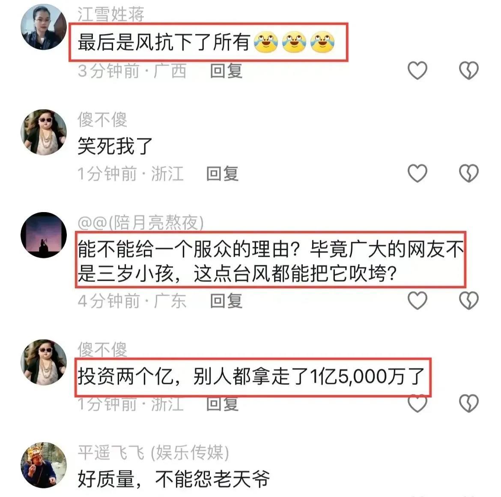Like the 陪月亮熬夜 typhoon comment
The height and width of the screenshot is (497, 501).
click(x=417, y=300)
